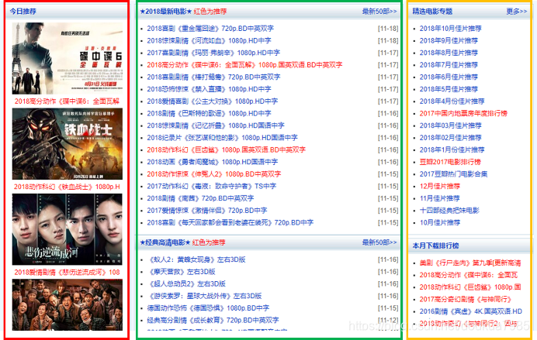Open 2018喜剧《重金属囧途》720p.BD中英双字

tap(210, 29)
